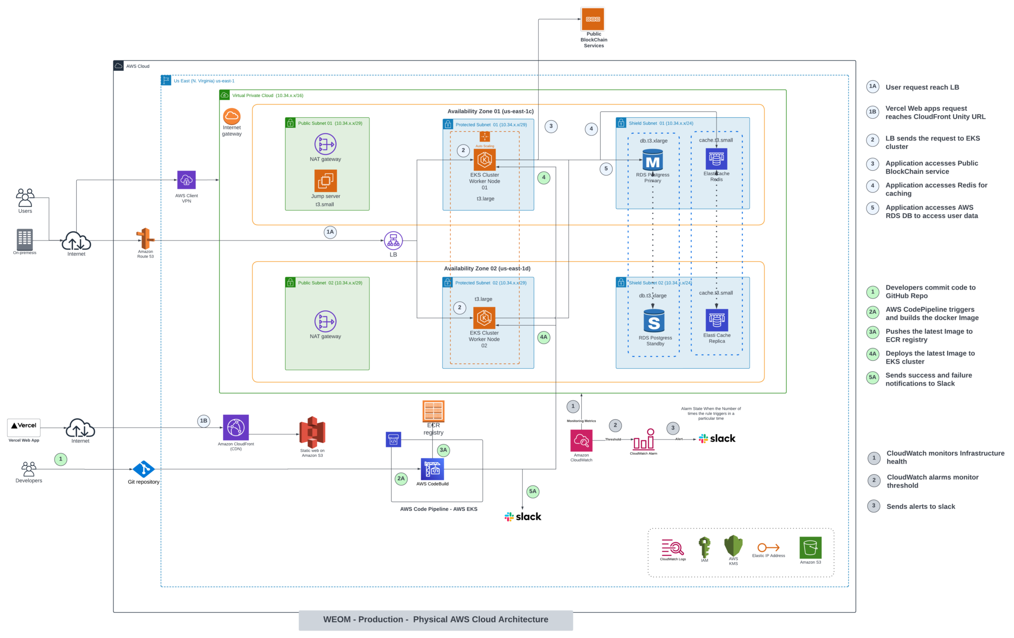
Task: Click the Amazon CloudFront CDN icon
Action: click(236, 427)
